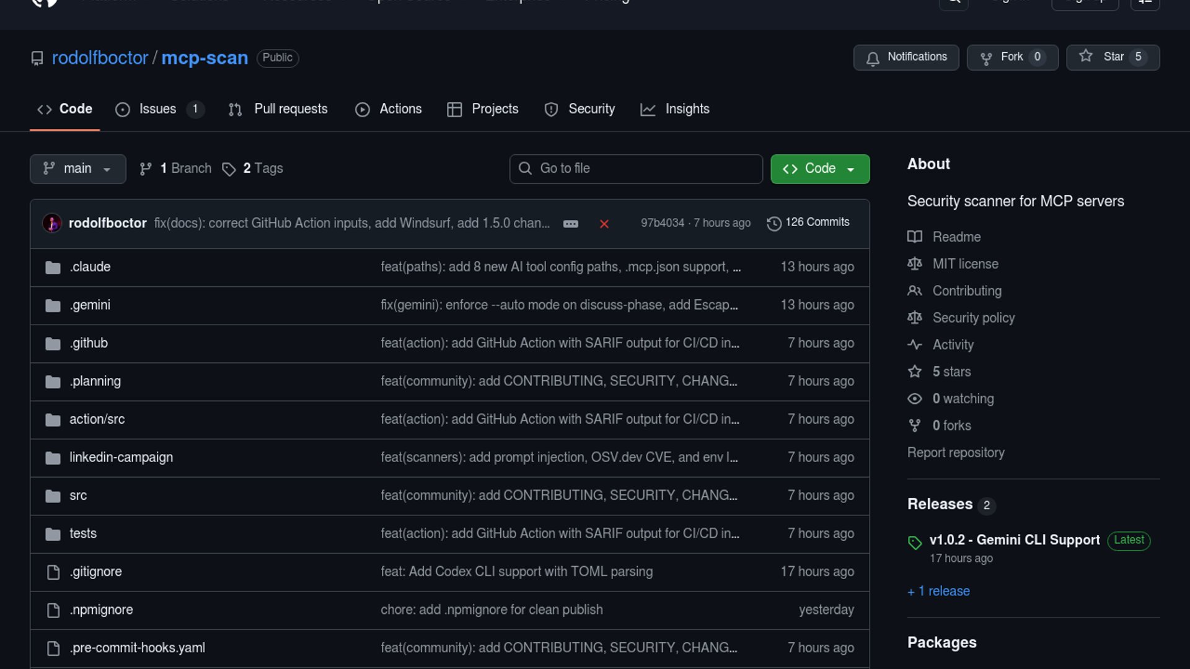This screenshot has width=1190, height=669.
Task: Open the Actions tab
Action: [389, 109]
